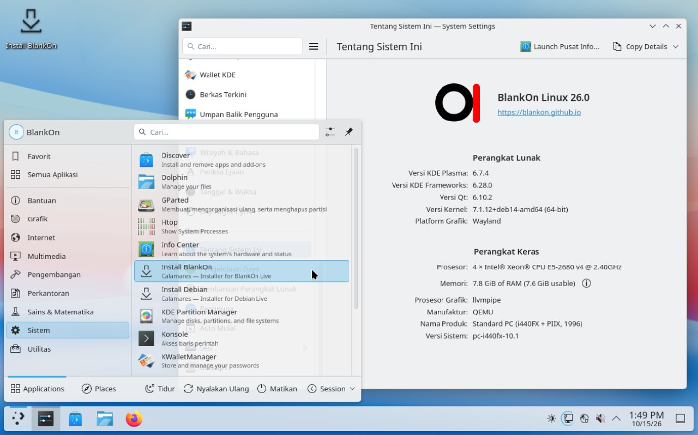This screenshot has height=435, width=698.
Task: Open KDE Partition Manager
Action: [x=242, y=316]
